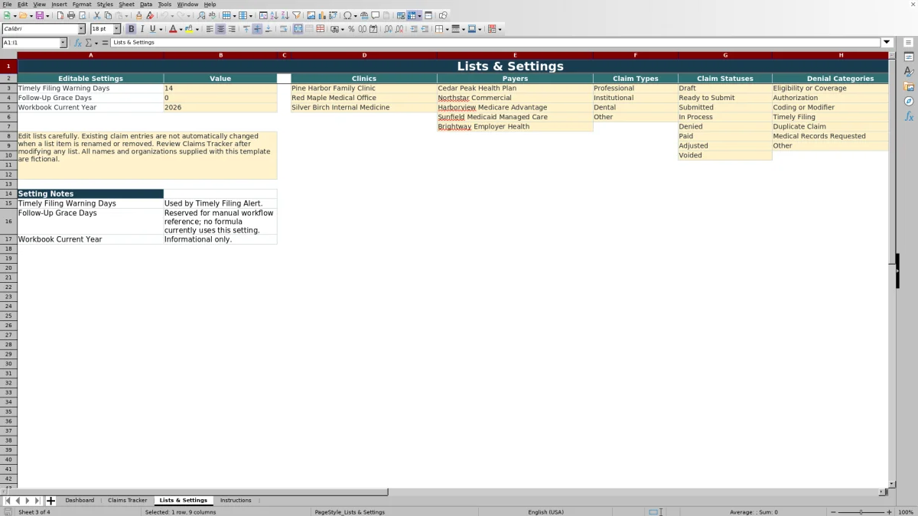
Task: Expand the formula bar arrow
Action: coord(887,43)
